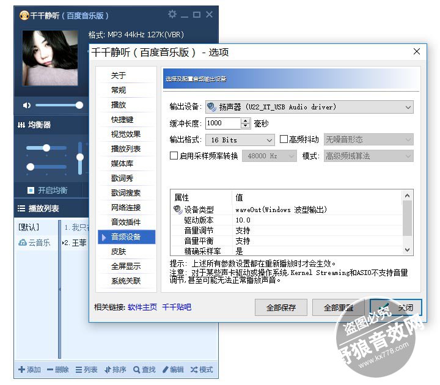This screenshot has width=440, height=385.
Task: Increase buffer length with up arrow
Action: (x=246, y=120)
